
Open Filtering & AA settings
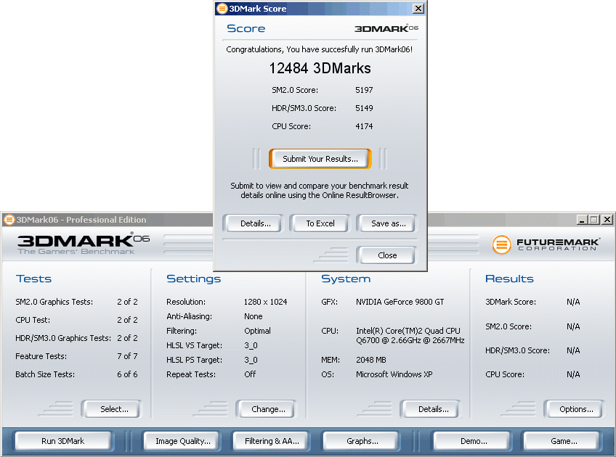272,441
